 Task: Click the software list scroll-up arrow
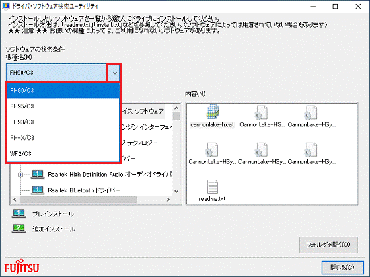coord(176,108)
